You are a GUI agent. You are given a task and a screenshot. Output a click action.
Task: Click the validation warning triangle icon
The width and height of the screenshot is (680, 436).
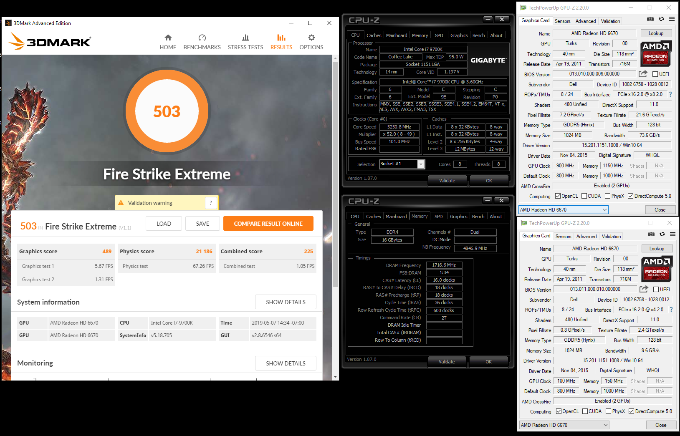[121, 203]
